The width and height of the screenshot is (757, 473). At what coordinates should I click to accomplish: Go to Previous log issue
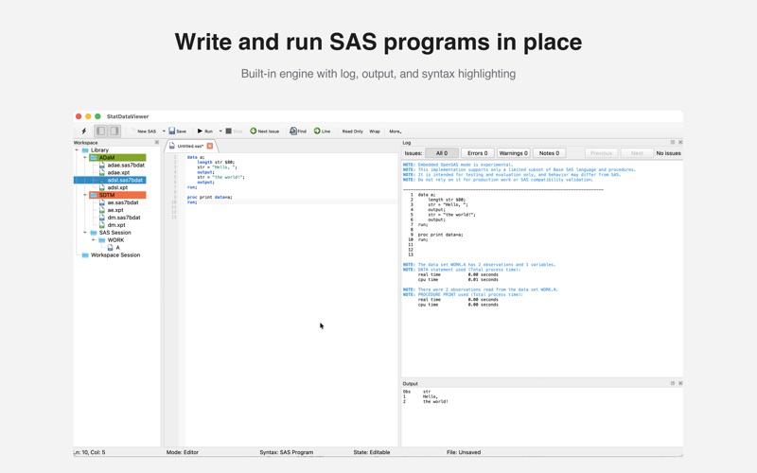click(x=601, y=153)
